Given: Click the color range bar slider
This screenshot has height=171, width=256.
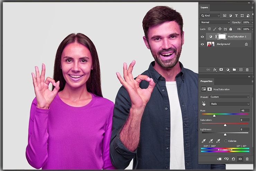Looking at the screenshot, I should [x=225, y=150].
